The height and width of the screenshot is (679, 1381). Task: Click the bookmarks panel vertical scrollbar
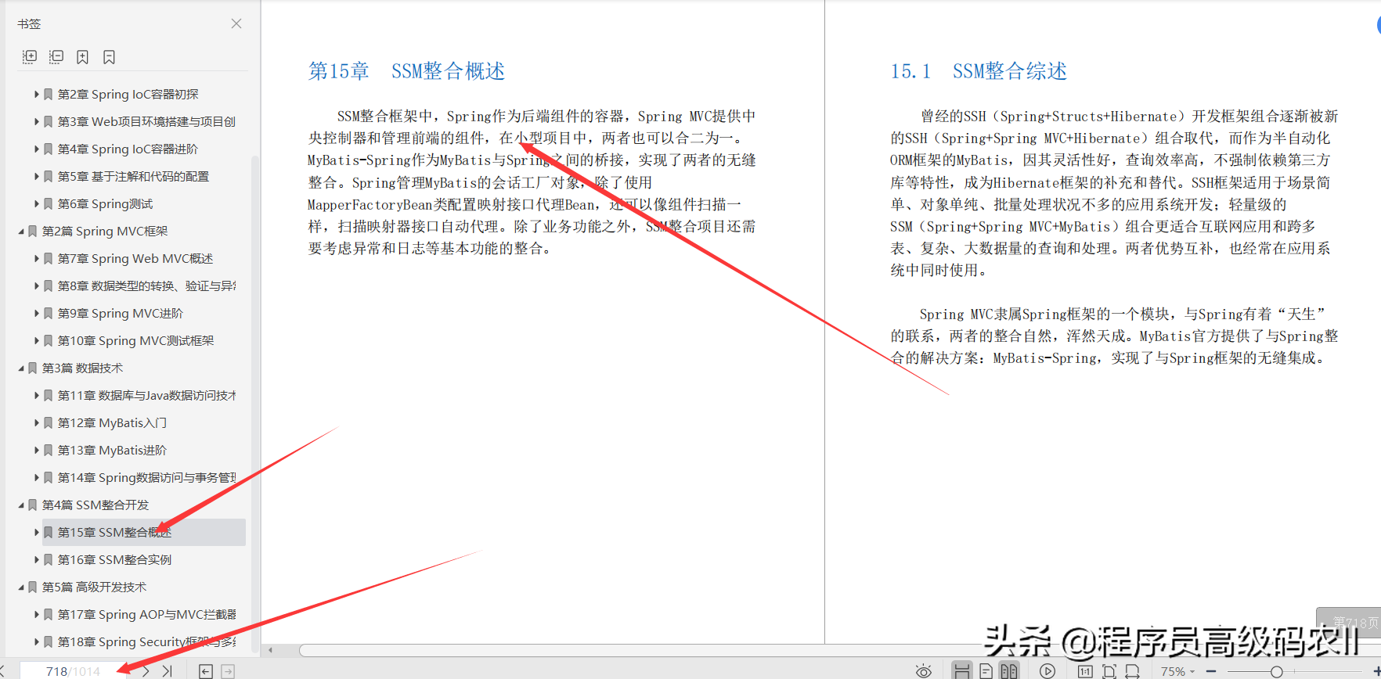tap(254, 403)
